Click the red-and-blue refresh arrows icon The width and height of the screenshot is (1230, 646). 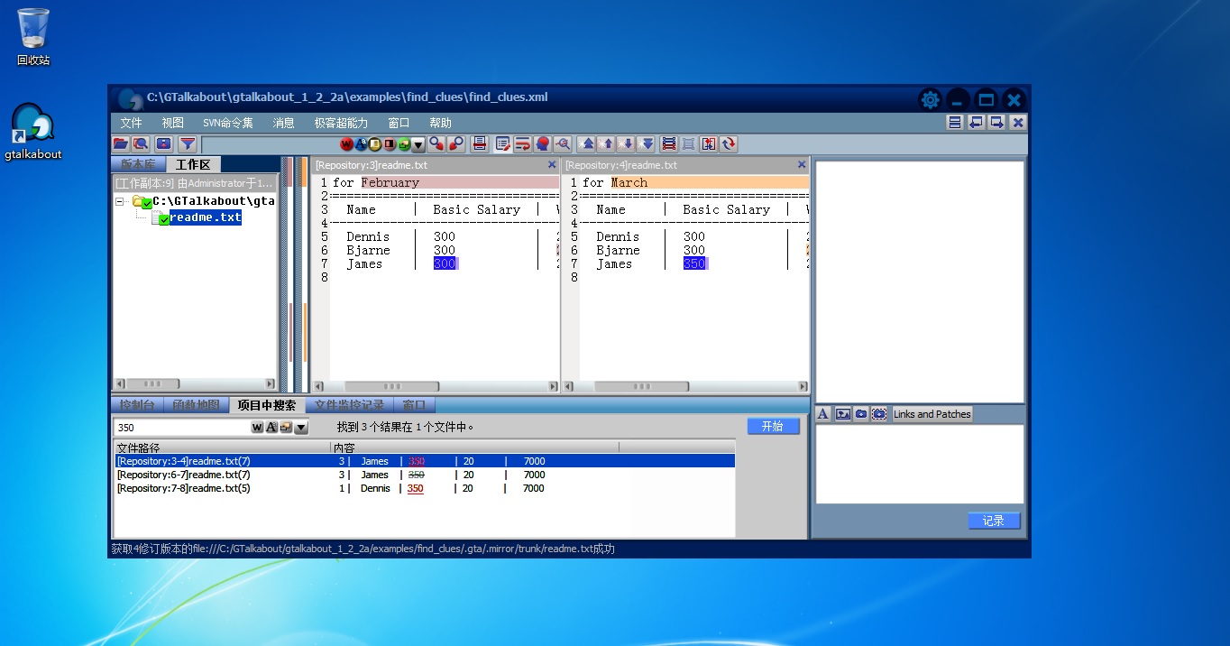729,143
